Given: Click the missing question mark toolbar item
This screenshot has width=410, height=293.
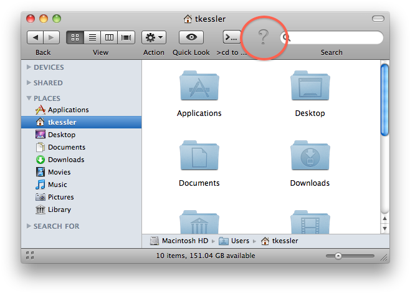Looking at the screenshot, I should (x=264, y=37).
